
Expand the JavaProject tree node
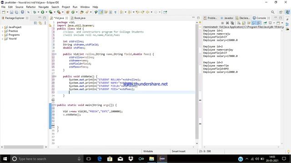click(x=2, y=27)
